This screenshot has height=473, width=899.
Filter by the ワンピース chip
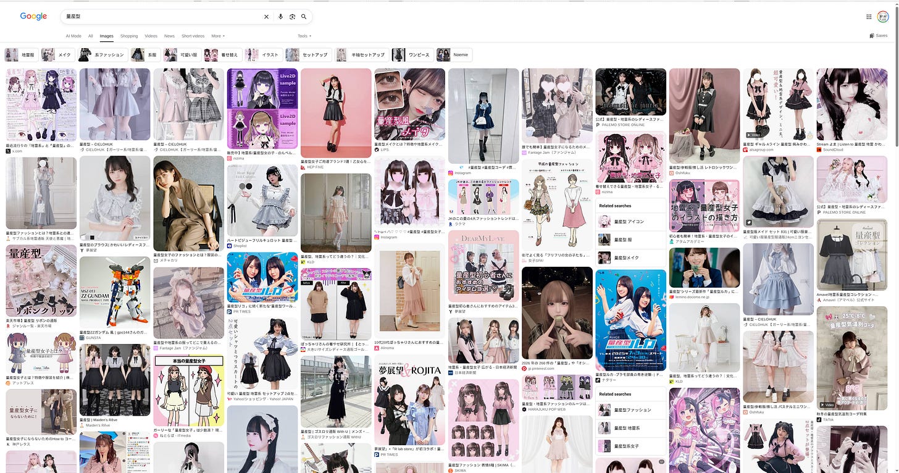tap(412, 55)
